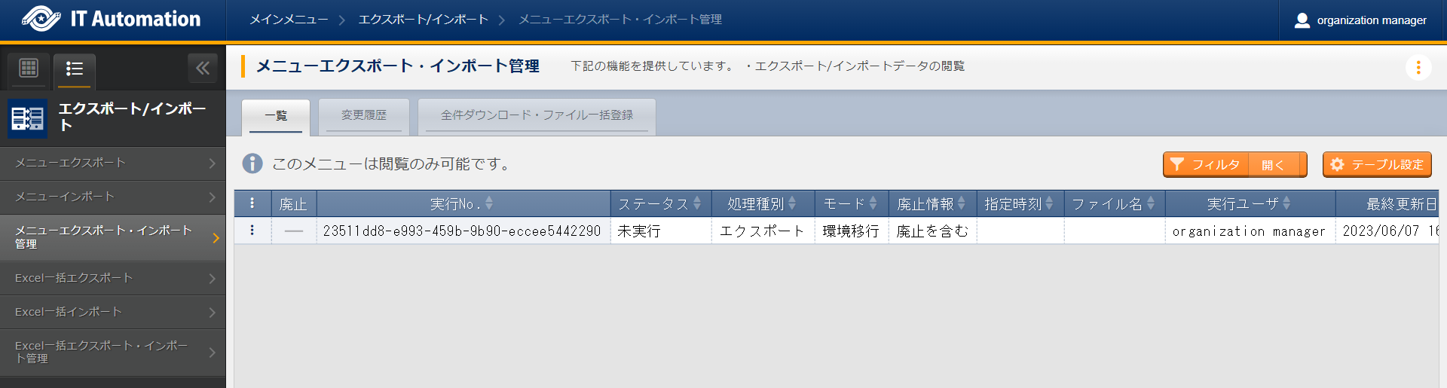Viewport: 1447px width, 388px height.
Task: Open row actions menu for 未実行 row
Action: point(252,231)
